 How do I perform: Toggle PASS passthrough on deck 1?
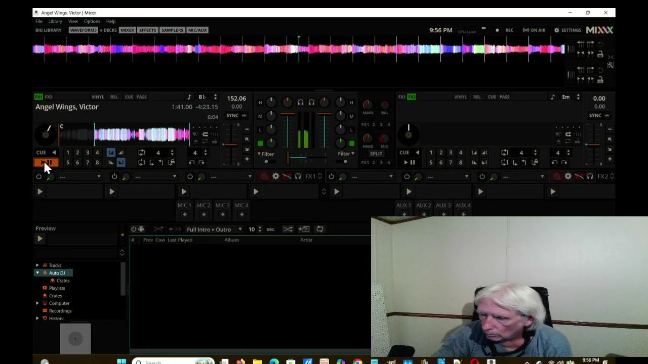coord(142,97)
